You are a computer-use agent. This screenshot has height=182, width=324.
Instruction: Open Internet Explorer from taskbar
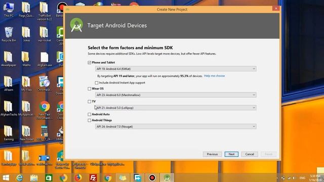[x=20, y=177]
